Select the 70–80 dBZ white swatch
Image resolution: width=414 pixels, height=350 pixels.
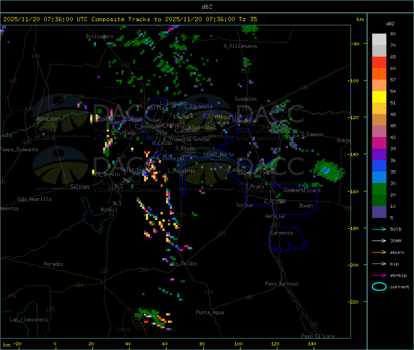[x=379, y=40]
